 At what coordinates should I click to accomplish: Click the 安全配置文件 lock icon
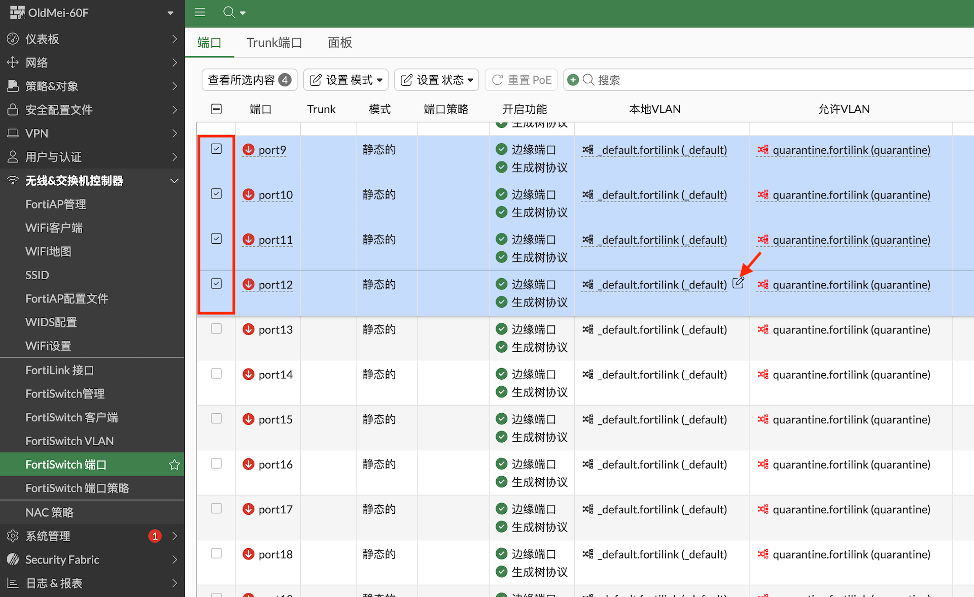coord(13,110)
